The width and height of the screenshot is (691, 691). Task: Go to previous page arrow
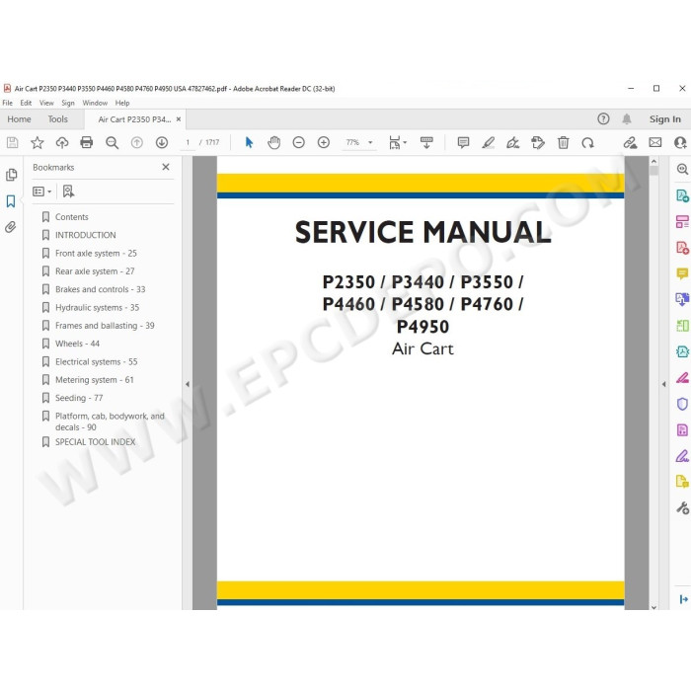click(137, 143)
